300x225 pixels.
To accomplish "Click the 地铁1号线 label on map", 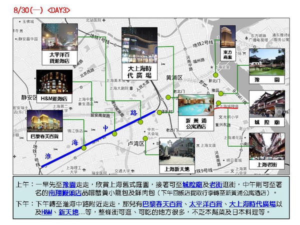I will click(x=99, y=39).
